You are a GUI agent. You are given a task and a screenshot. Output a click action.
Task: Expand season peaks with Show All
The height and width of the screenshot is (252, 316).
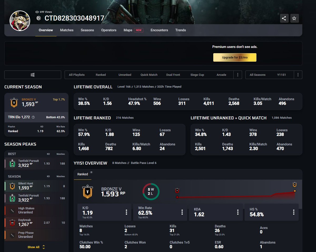click(36, 247)
